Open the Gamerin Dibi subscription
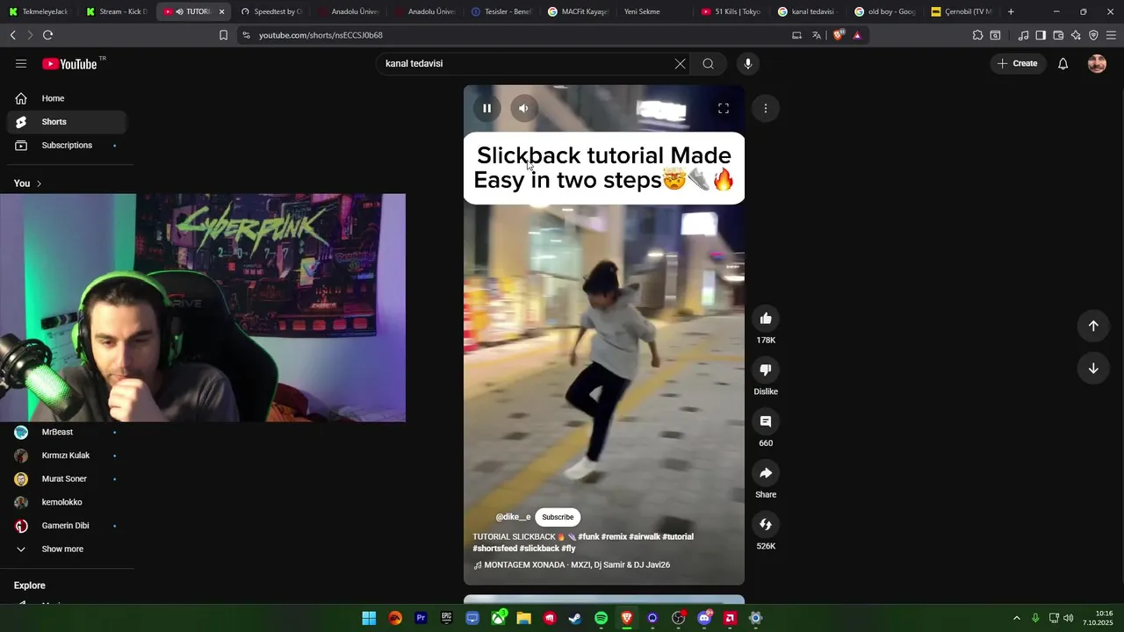 click(67, 526)
